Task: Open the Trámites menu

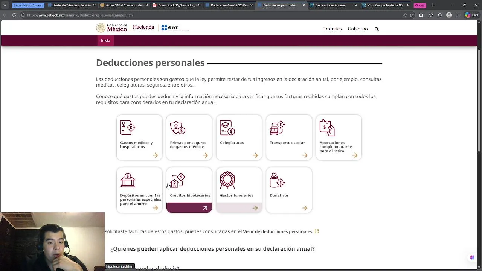Action: pos(333,29)
